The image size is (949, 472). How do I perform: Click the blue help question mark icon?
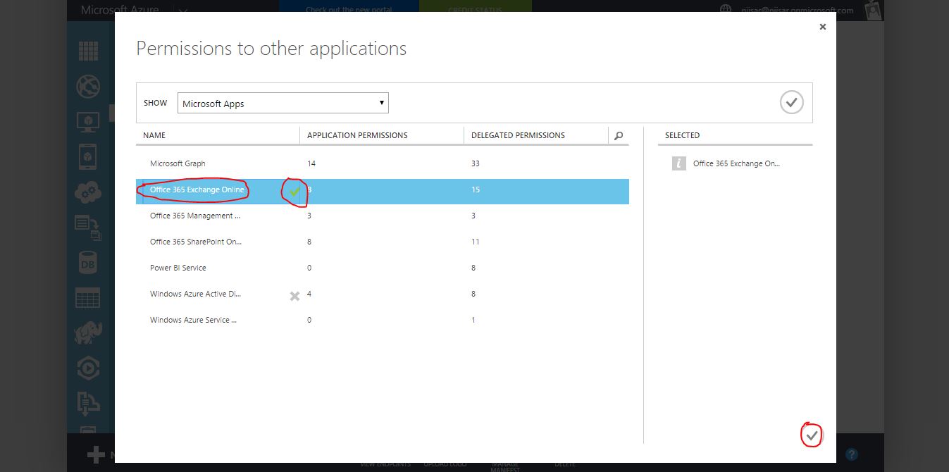[851, 454]
